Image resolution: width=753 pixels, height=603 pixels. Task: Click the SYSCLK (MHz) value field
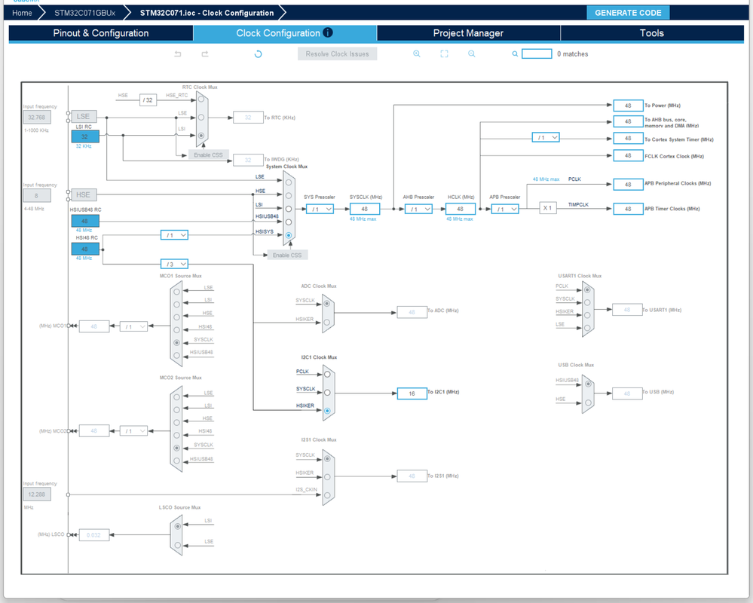[365, 209]
